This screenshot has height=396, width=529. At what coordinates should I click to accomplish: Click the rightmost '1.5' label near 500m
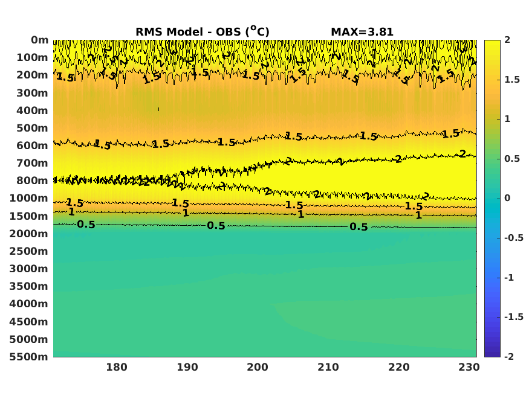pyautogui.click(x=451, y=134)
